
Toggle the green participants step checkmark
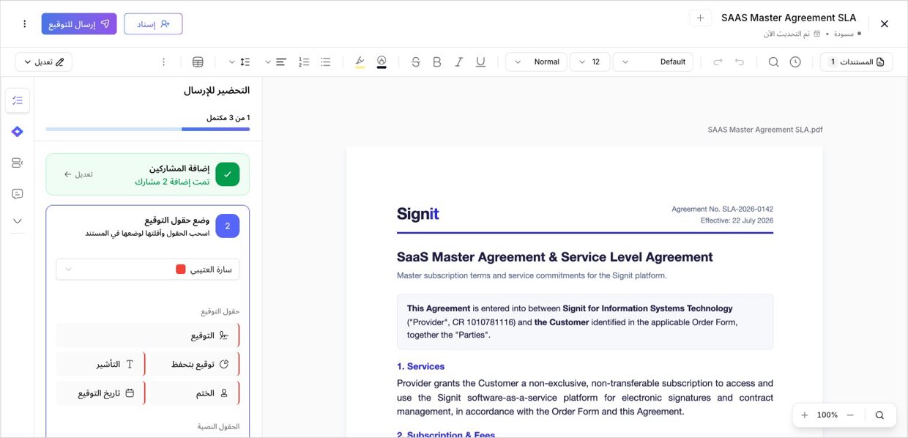pos(228,174)
